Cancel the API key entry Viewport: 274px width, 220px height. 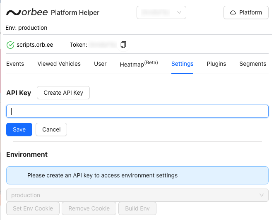(x=51, y=129)
